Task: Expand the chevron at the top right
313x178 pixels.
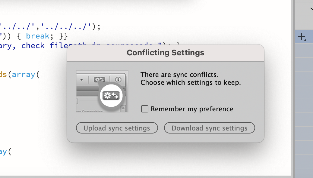Action: click(311, 9)
